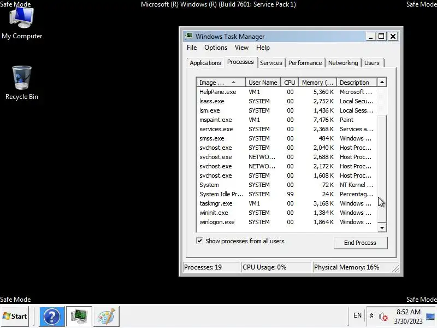Click the CPU Usage: 0% status entry
This screenshot has height=328, width=437.
tap(276, 267)
